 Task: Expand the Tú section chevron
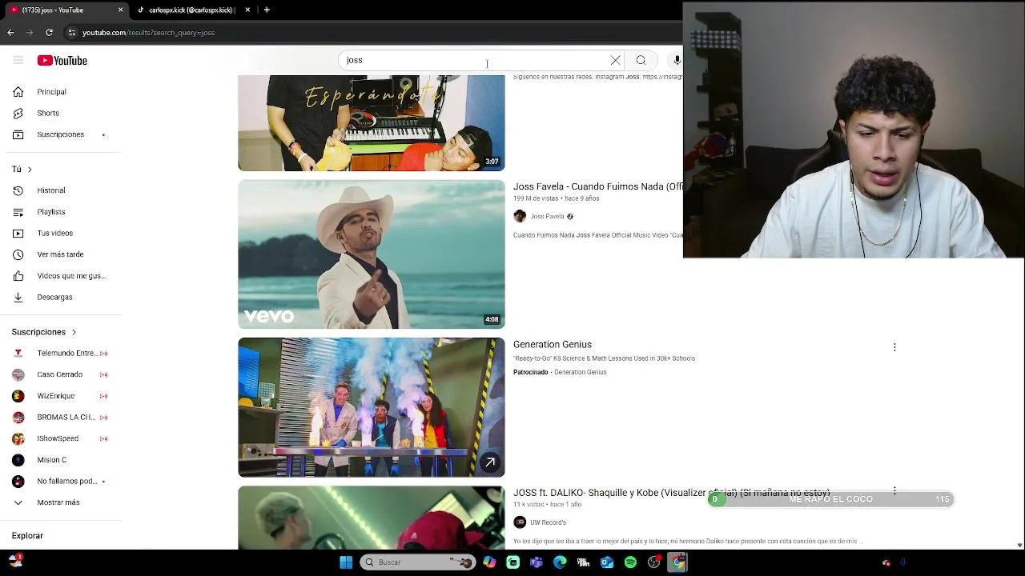point(30,170)
